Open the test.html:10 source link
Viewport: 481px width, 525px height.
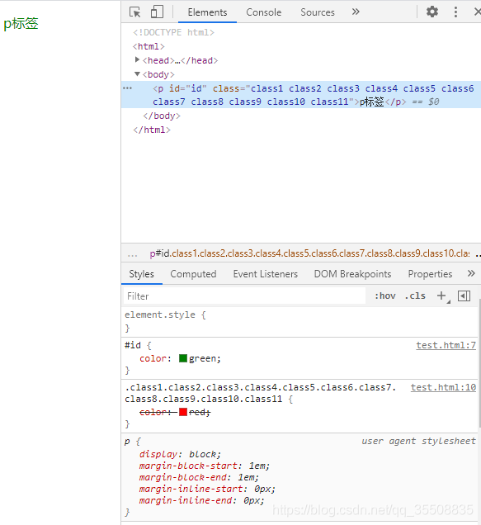point(443,387)
